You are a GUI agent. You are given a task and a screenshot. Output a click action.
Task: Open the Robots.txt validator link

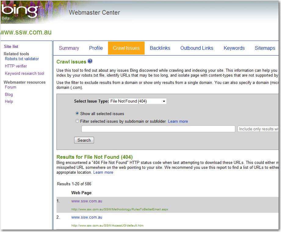[x=22, y=59]
